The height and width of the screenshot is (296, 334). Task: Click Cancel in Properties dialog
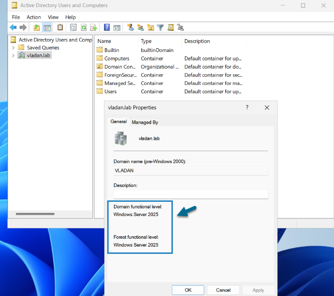click(223, 290)
